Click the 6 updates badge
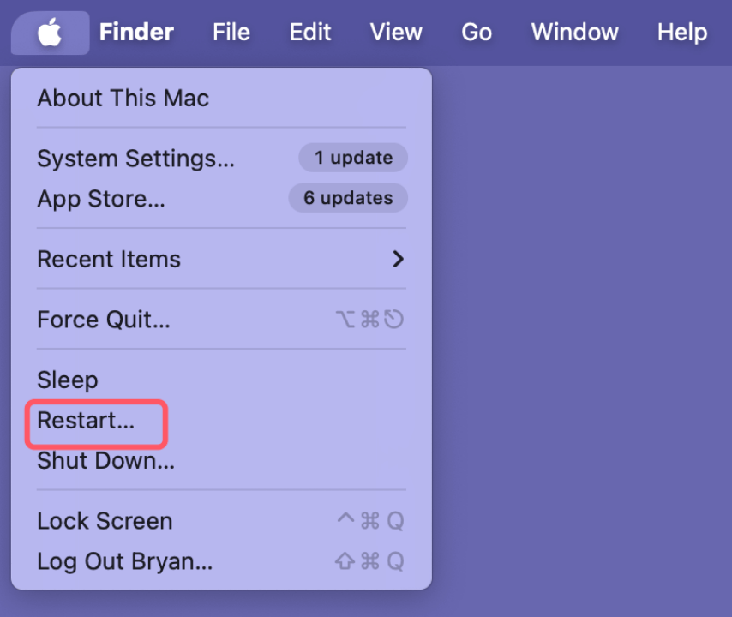 [x=347, y=198]
